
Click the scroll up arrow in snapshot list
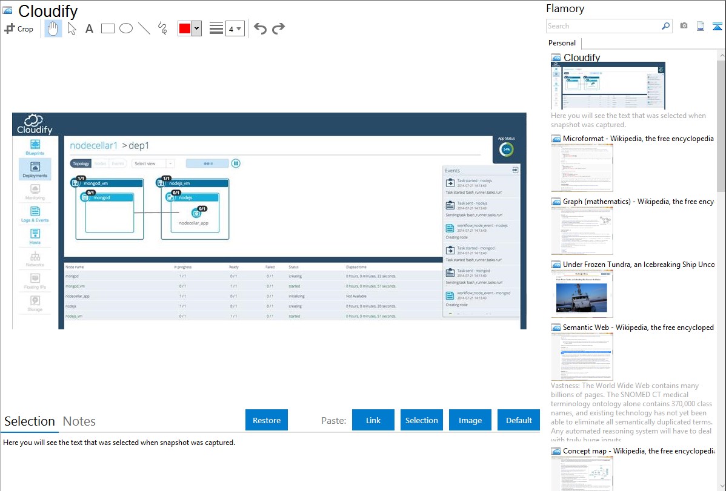point(721,55)
